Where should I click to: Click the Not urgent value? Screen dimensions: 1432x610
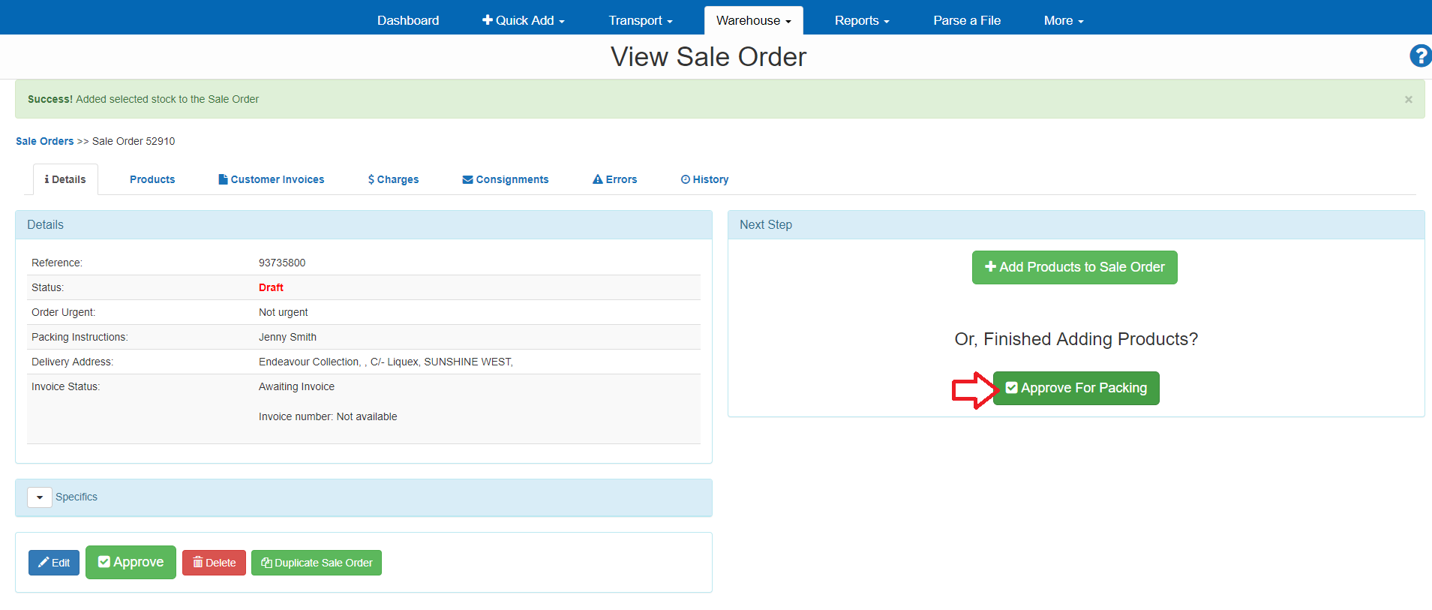(284, 312)
